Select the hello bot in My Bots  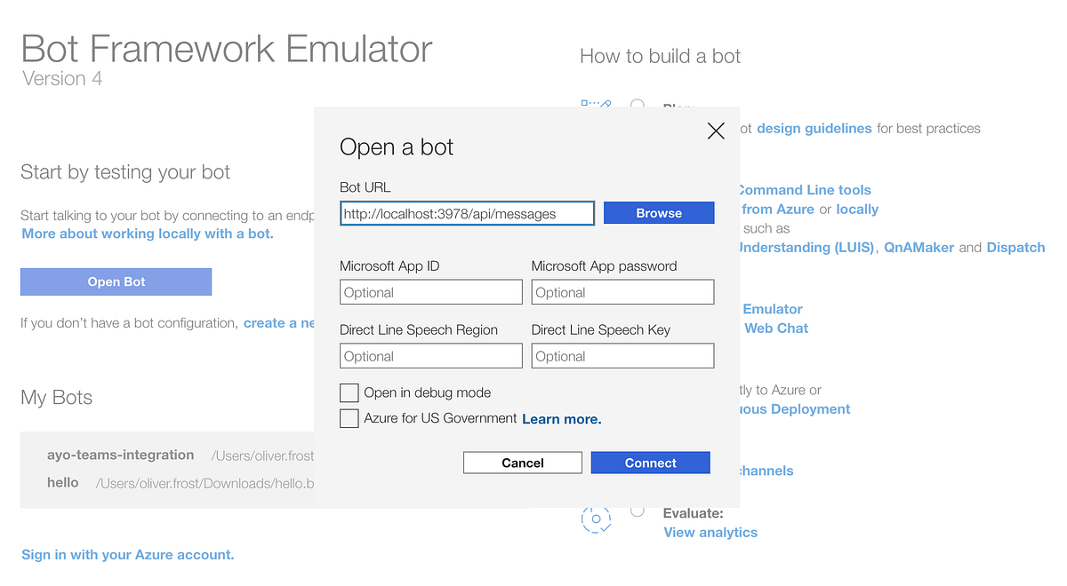coord(62,483)
